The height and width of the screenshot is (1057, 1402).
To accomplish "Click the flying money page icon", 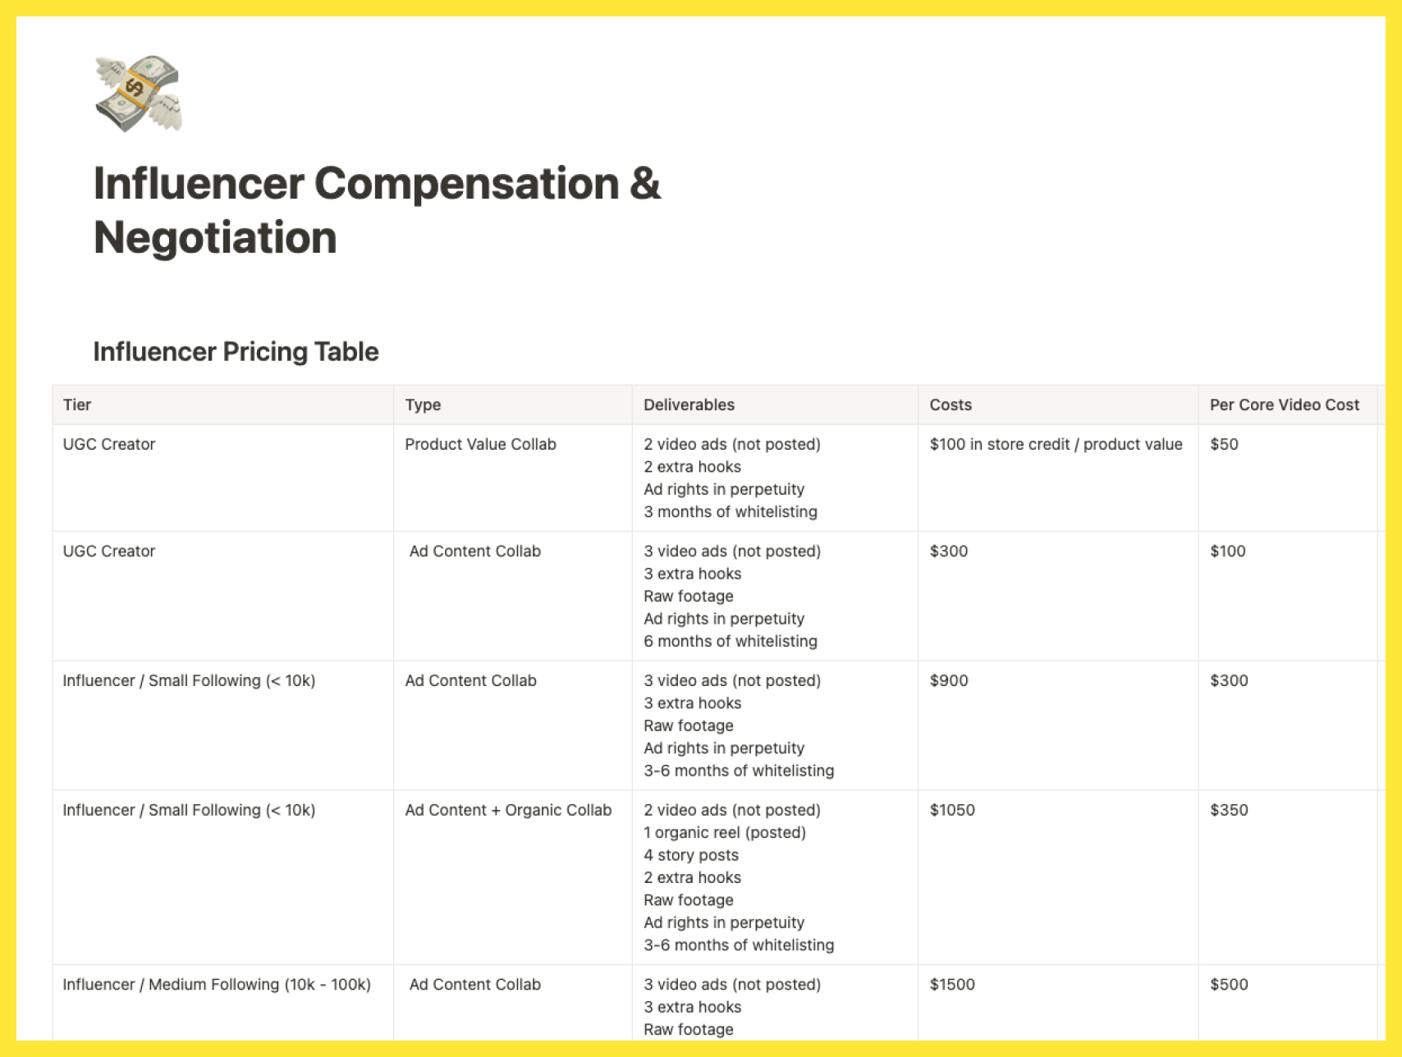I will coord(138,94).
